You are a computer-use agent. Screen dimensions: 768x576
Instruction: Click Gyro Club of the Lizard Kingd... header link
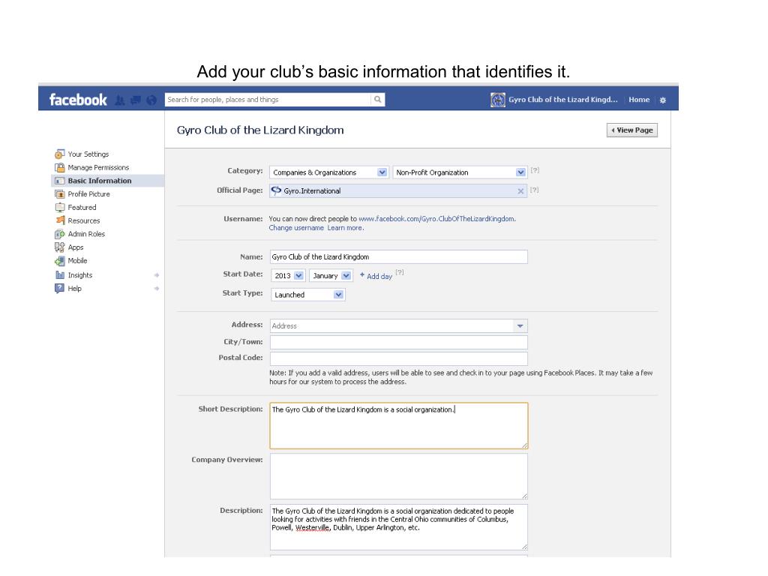(x=562, y=100)
